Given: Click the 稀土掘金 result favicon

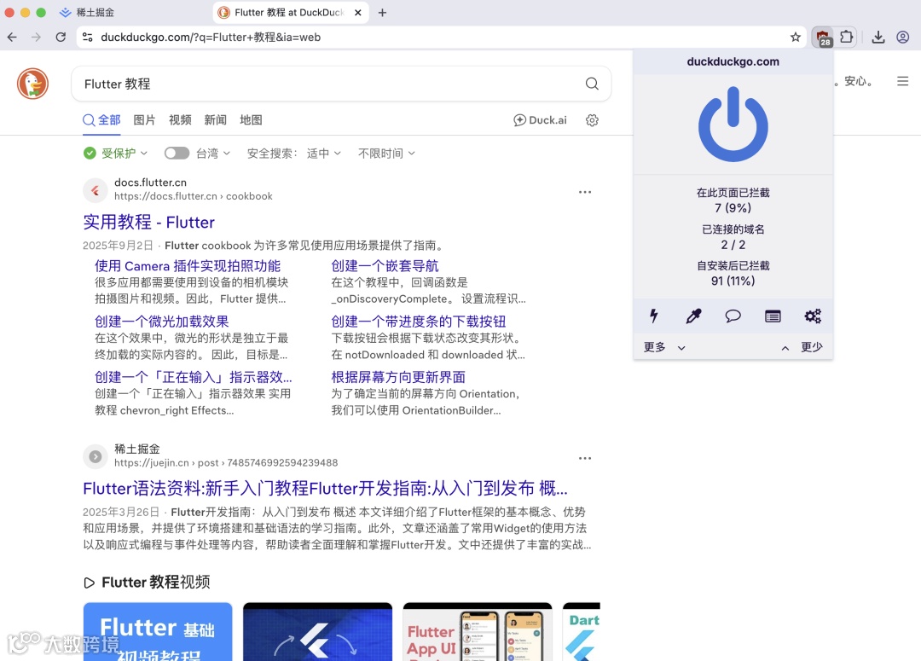Looking at the screenshot, I should 96,456.
